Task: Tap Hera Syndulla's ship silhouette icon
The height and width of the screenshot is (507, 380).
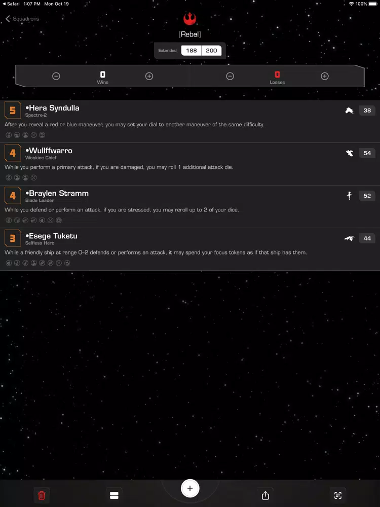Action: 349,111
